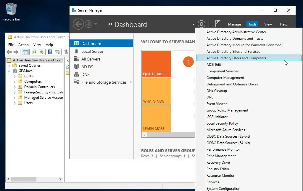Select Active Directory Users and Computers
Image resolution: width=303 pixels, height=191 pixels.
pyautogui.click(x=249, y=58)
